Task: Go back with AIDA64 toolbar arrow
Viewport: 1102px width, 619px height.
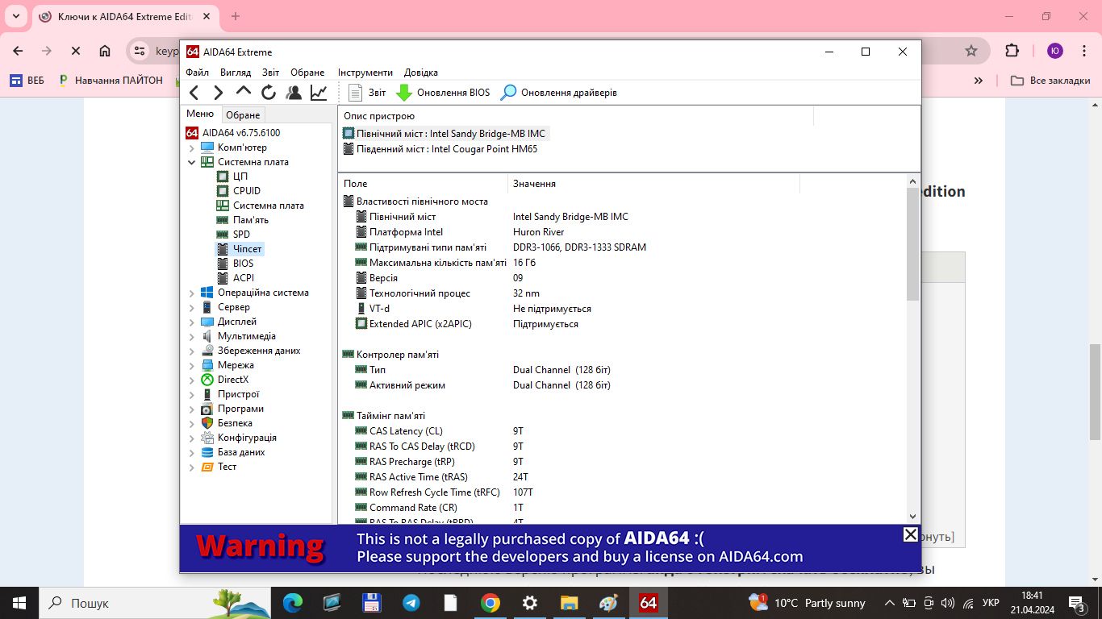Action: (x=194, y=93)
